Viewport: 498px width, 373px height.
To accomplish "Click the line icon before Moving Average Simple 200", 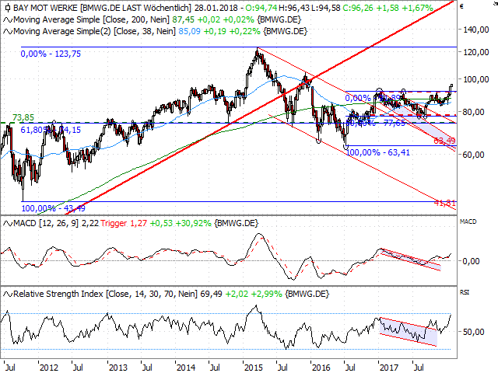I will coord(8,20).
